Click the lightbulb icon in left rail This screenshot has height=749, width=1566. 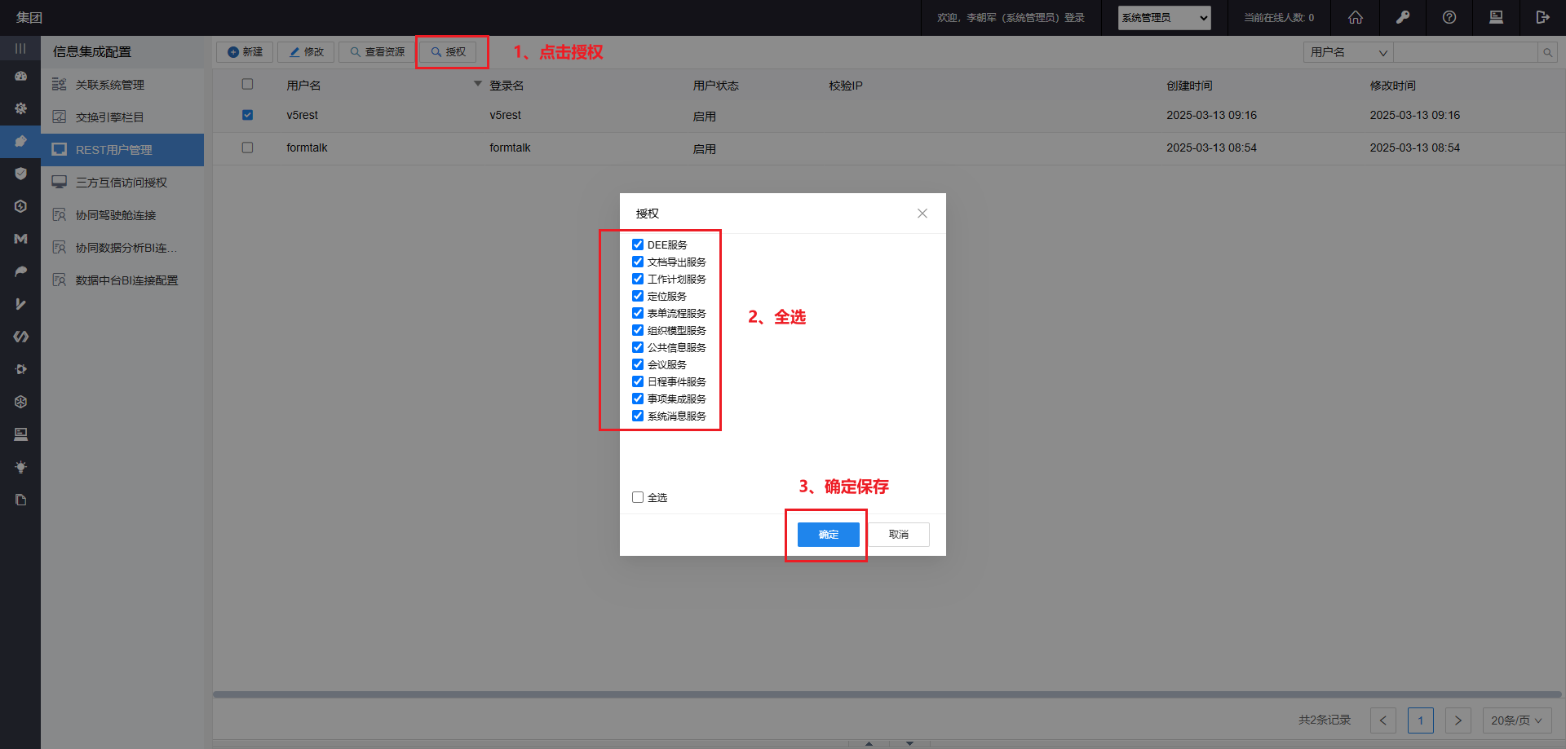20,467
